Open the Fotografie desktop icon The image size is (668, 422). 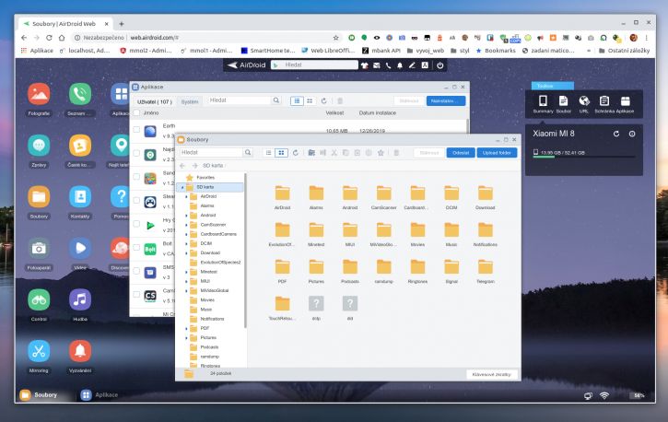coord(39,94)
